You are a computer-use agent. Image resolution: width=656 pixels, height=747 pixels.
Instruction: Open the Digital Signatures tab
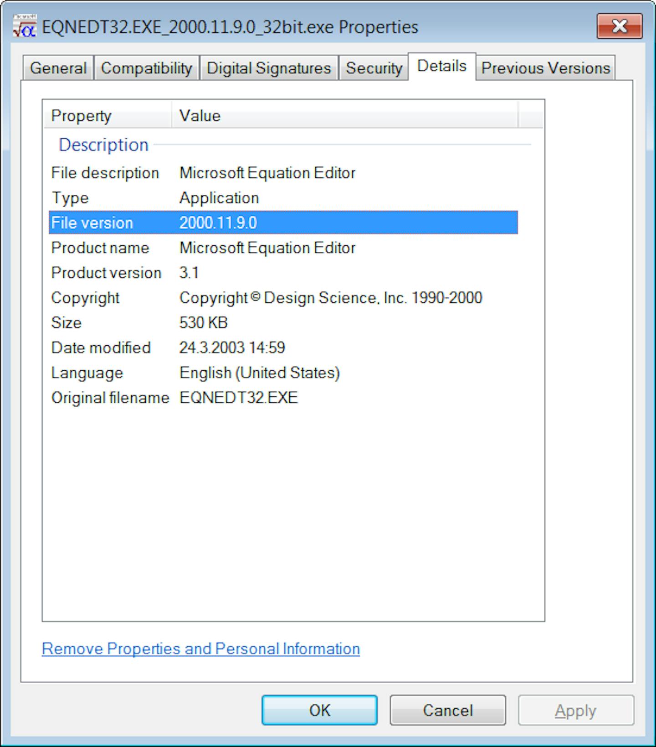(269, 68)
